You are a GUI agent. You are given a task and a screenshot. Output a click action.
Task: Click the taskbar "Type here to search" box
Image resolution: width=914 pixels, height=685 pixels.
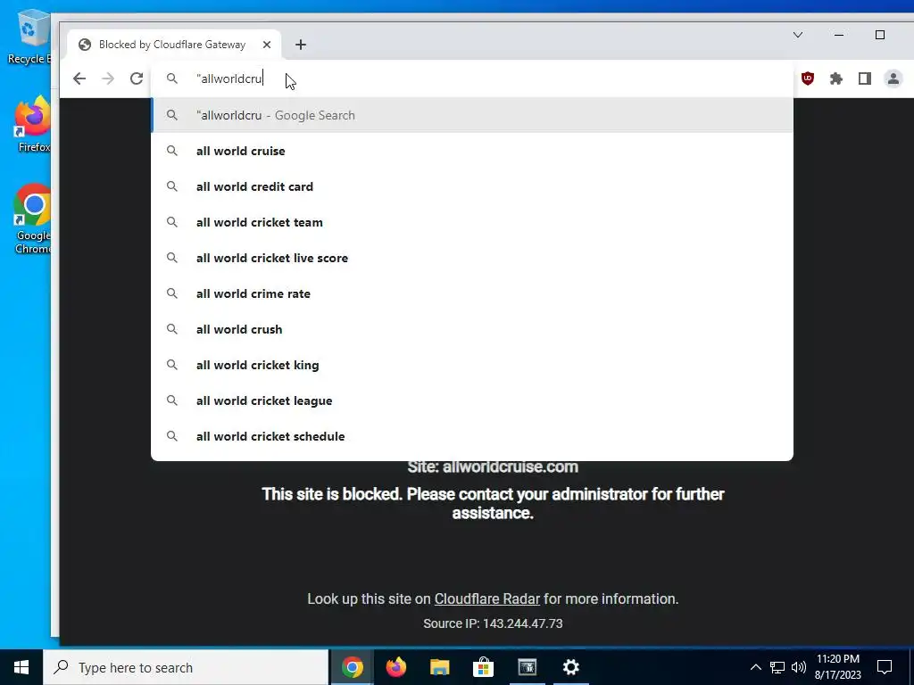point(186,667)
